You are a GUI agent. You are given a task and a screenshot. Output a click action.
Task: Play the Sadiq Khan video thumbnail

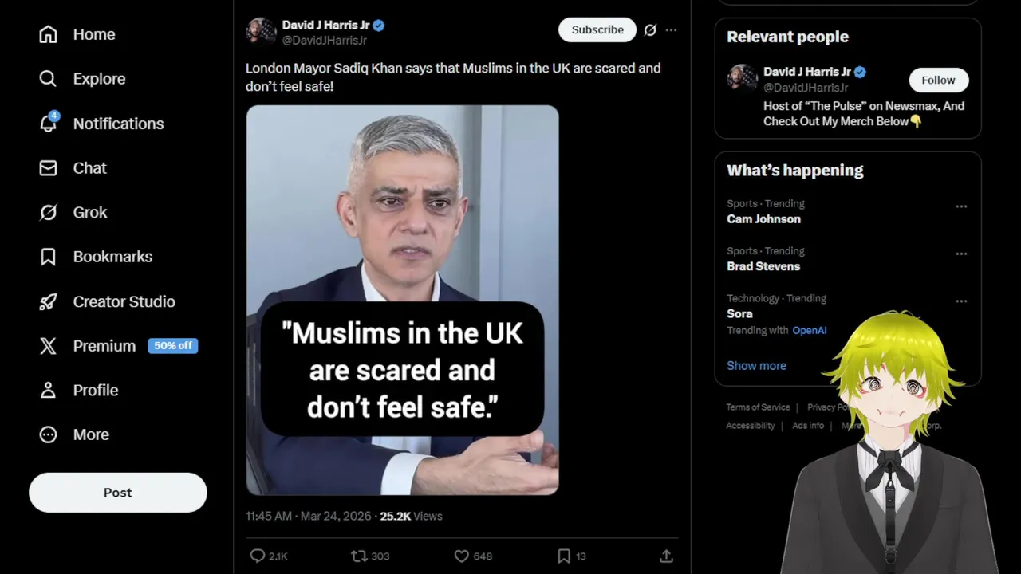click(402, 300)
